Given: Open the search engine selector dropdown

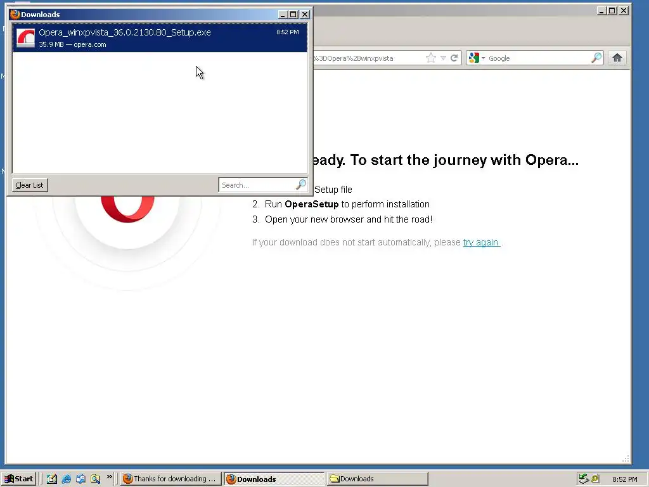Looking at the screenshot, I should (x=477, y=58).
